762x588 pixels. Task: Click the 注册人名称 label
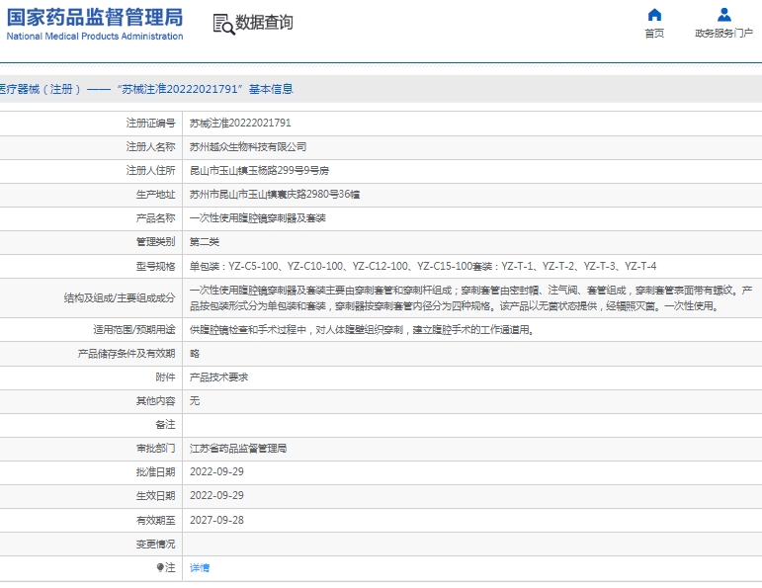pos(150,147)
